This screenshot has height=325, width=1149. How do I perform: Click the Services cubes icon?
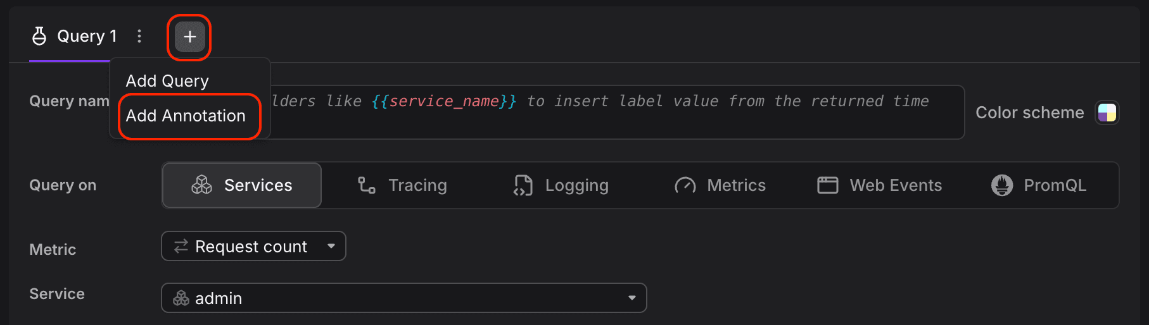tap(201, 185)
